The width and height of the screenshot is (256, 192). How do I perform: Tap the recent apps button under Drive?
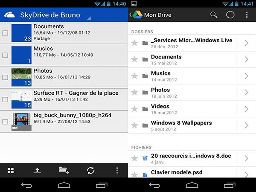point(230,185)
